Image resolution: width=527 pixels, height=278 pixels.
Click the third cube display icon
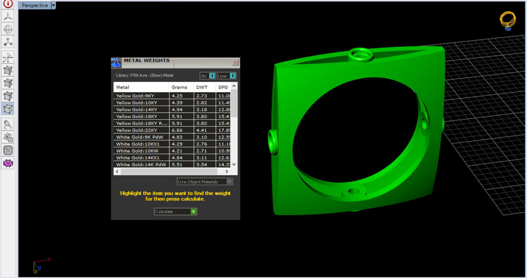click(x=8, y=96)
